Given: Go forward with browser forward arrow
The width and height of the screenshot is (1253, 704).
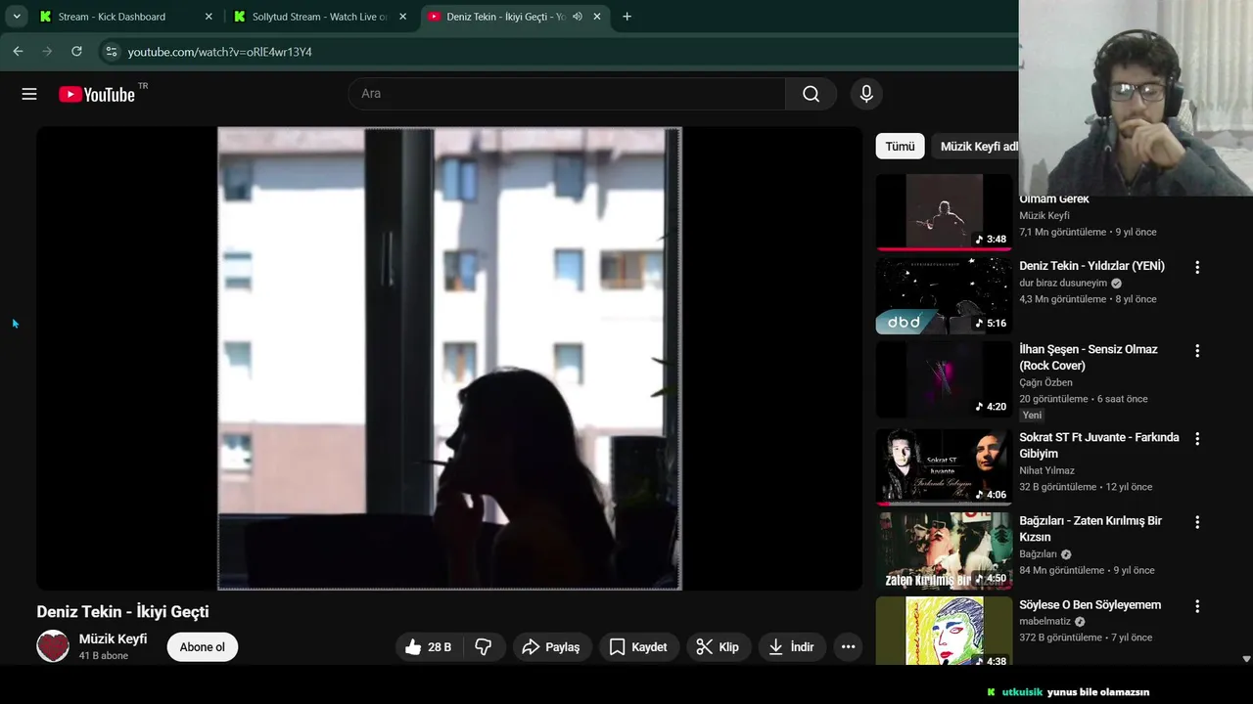Looking at the screenshot, I should pyautogui.click(x=47, y=51).
